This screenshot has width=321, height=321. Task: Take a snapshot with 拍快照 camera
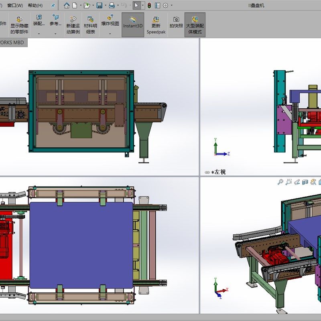176,22
